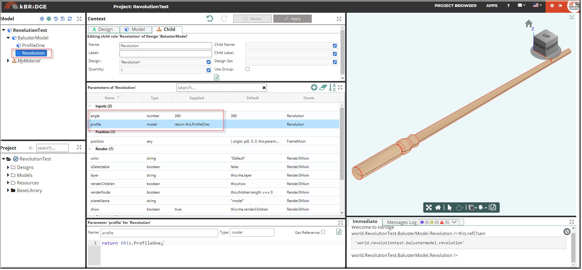Click the child rule Name input field
Screen dimensions: 582x270
click(166, 46)
